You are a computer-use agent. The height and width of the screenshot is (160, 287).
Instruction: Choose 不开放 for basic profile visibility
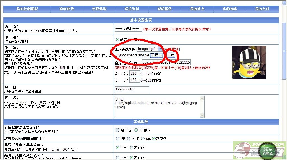pos(131,148)
